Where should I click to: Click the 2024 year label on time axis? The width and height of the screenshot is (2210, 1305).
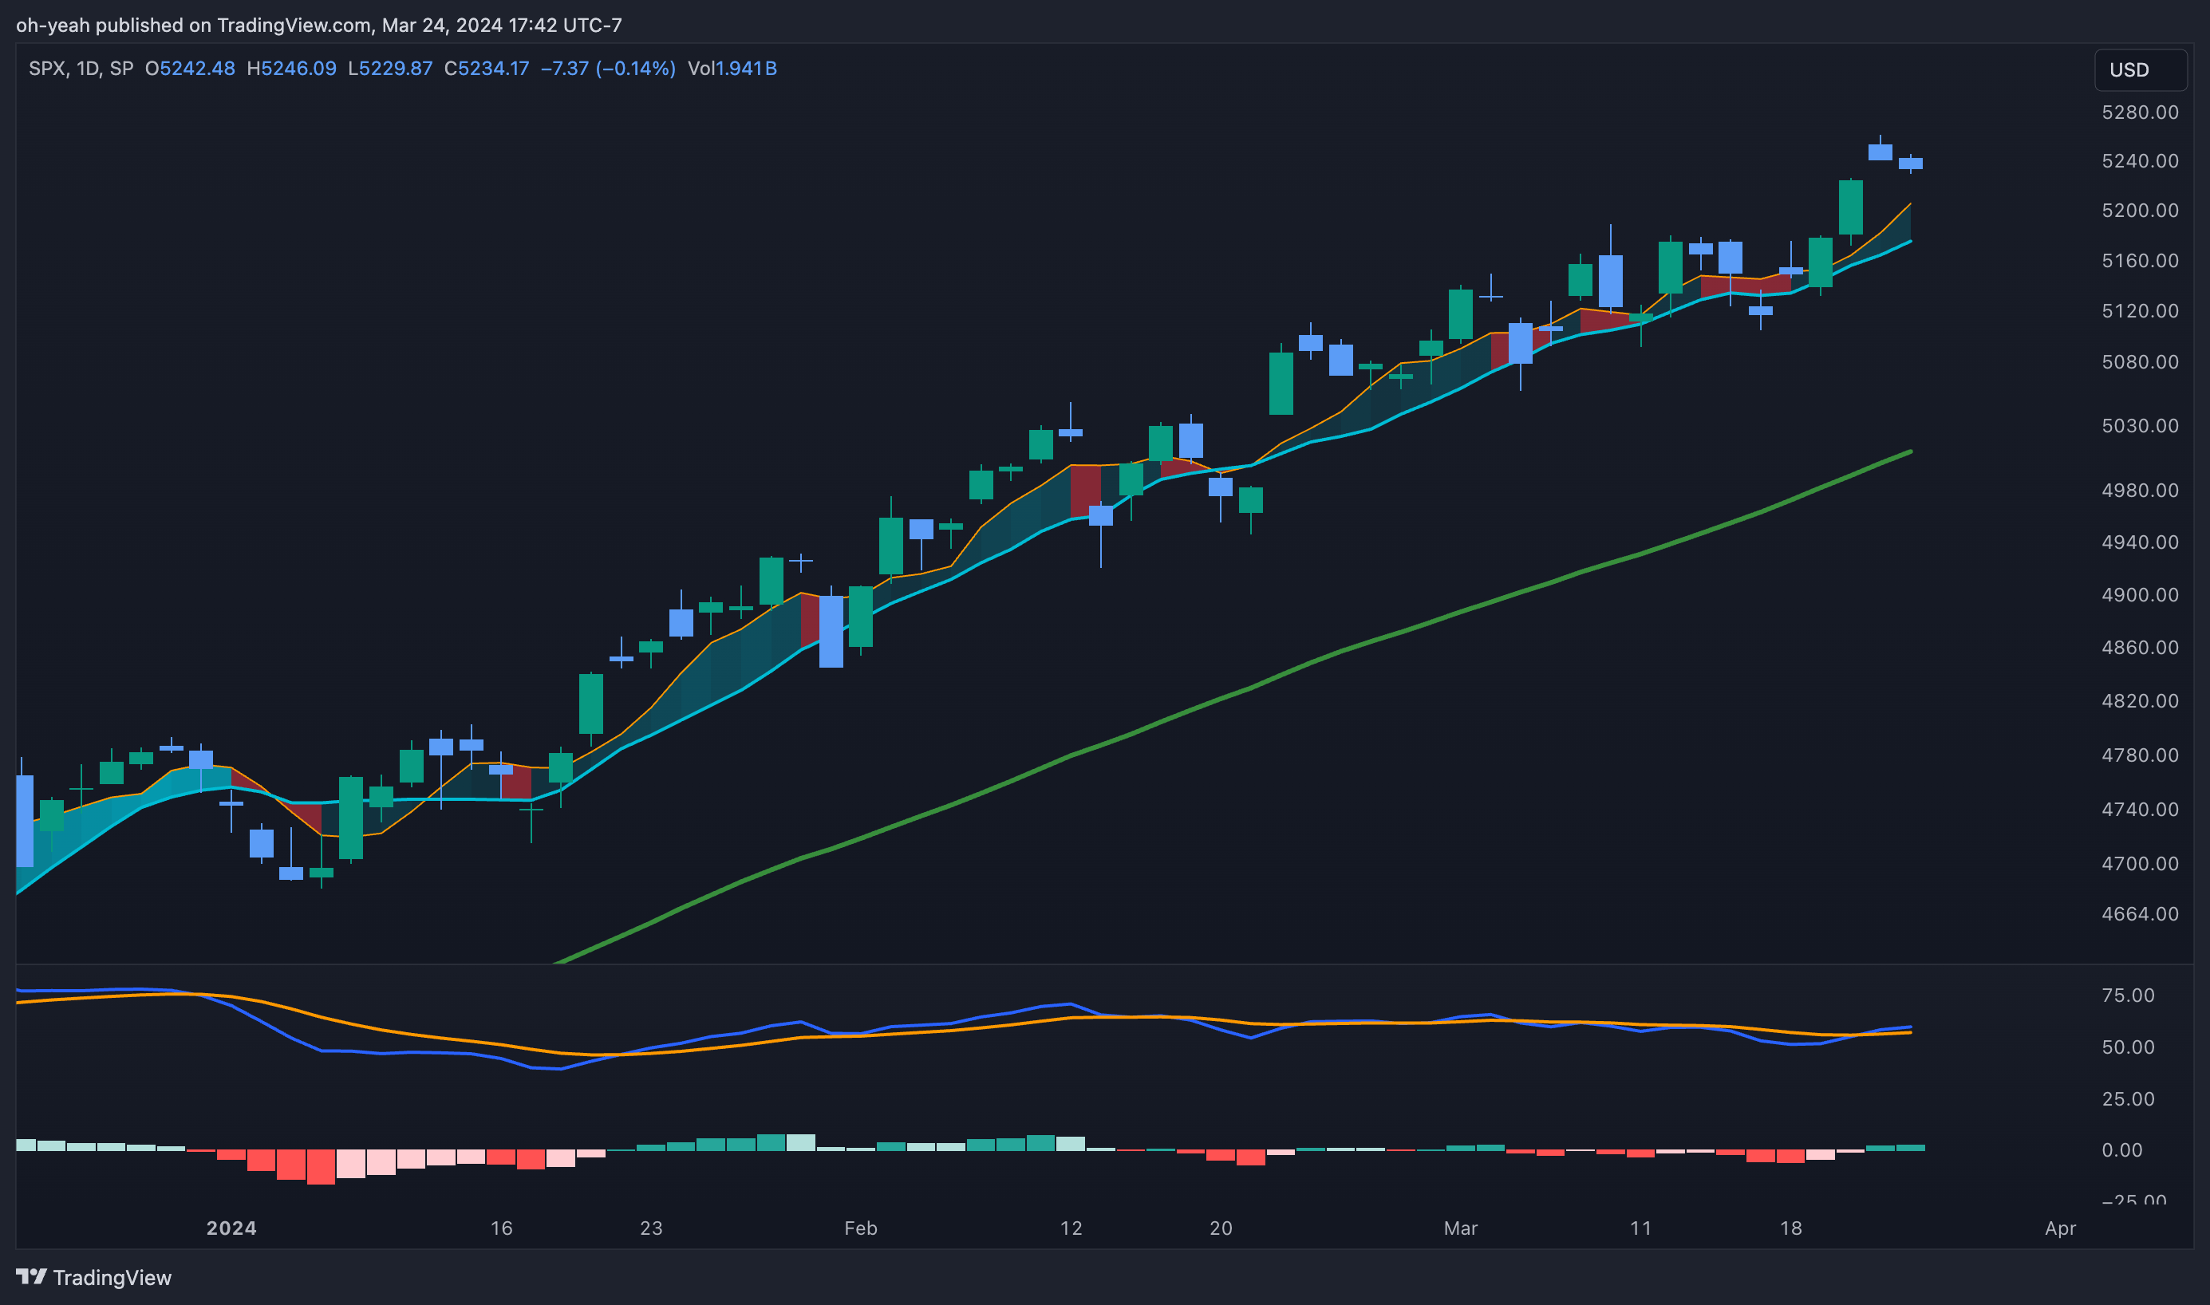(x=231, y=1228)
